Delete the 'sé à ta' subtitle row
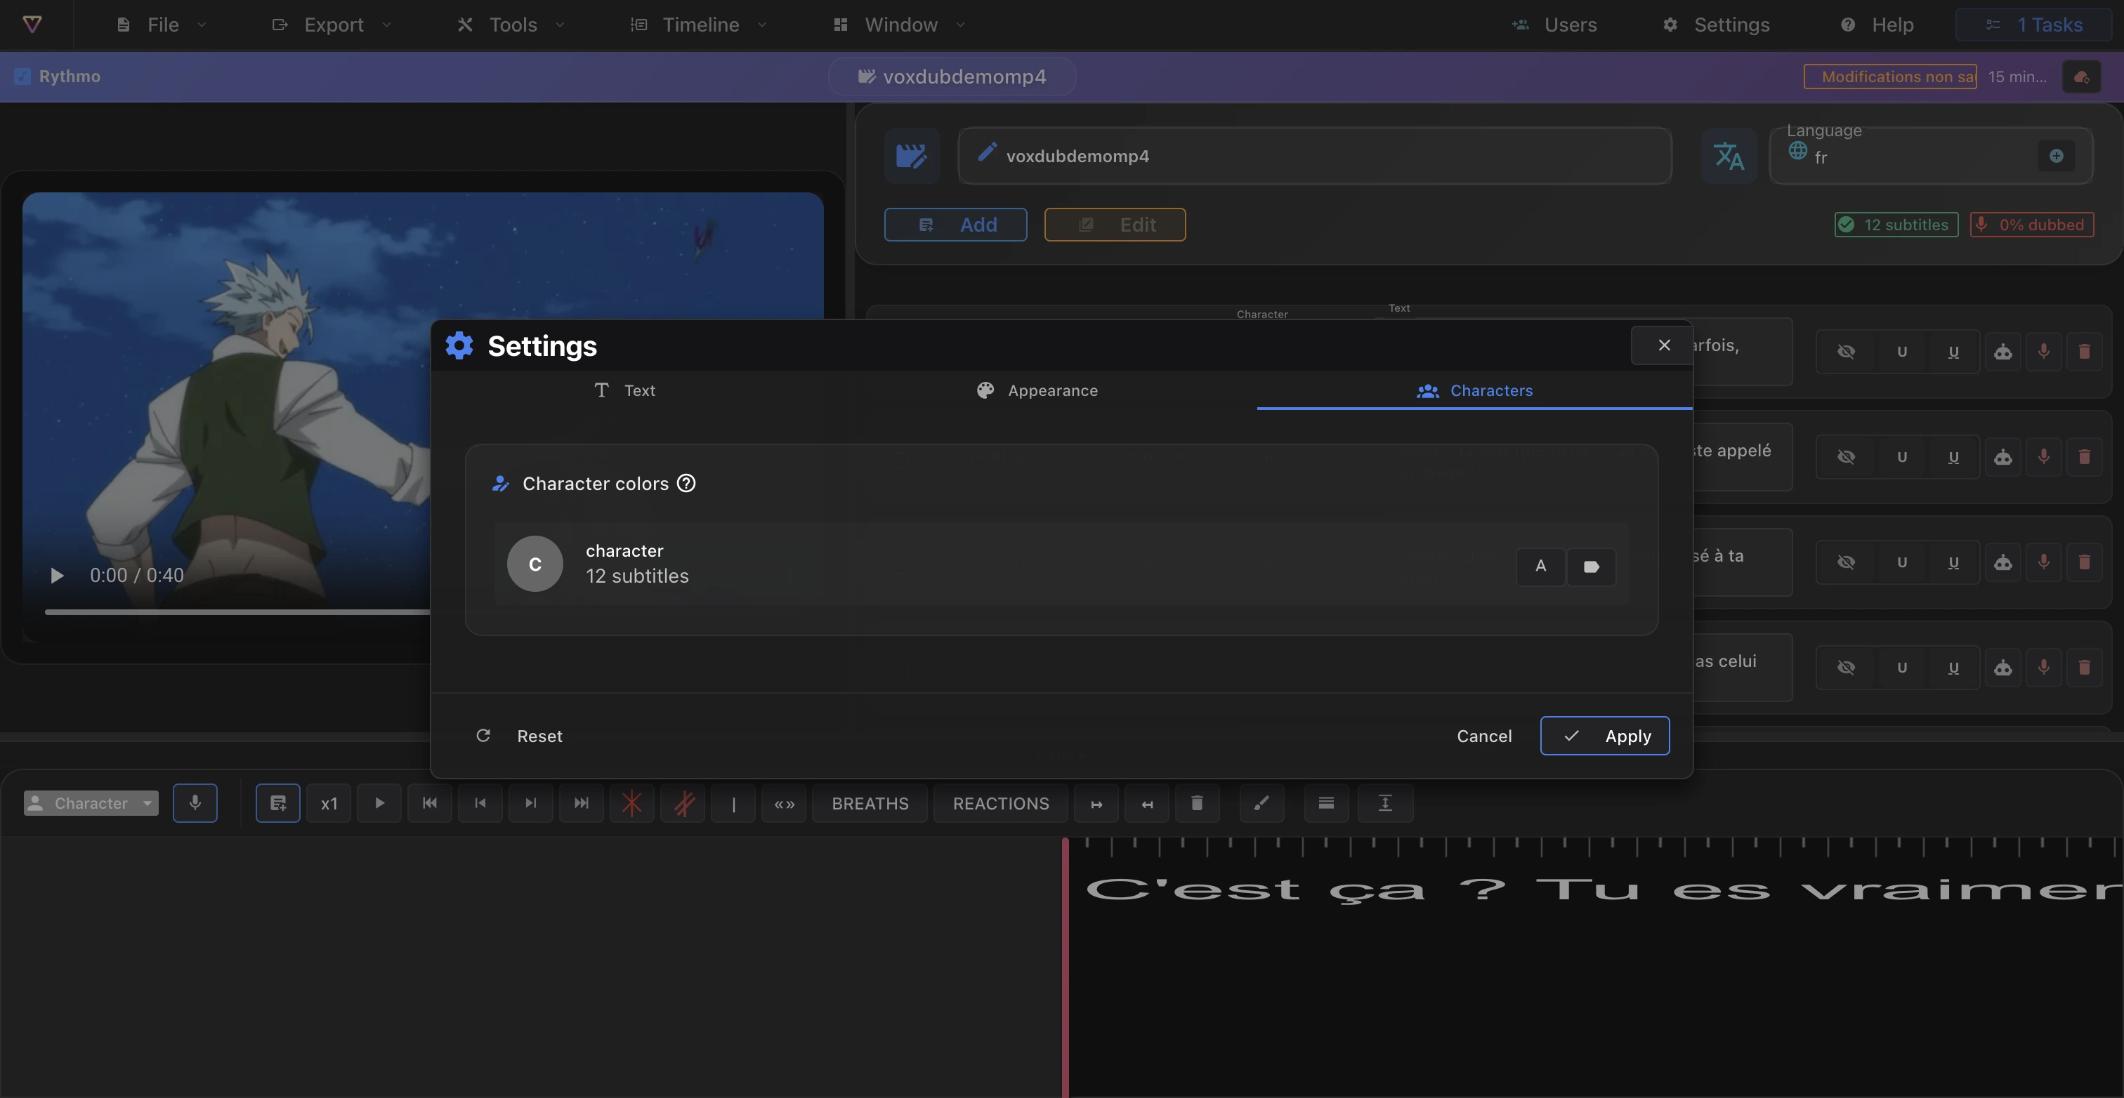Viewport: 2124px width, 1098px height. 2085,562
